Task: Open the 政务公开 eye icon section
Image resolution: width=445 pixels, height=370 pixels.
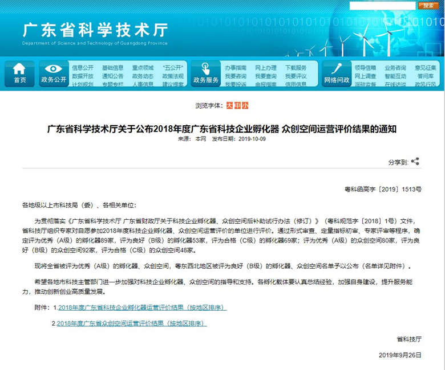Action: [54, 73]
